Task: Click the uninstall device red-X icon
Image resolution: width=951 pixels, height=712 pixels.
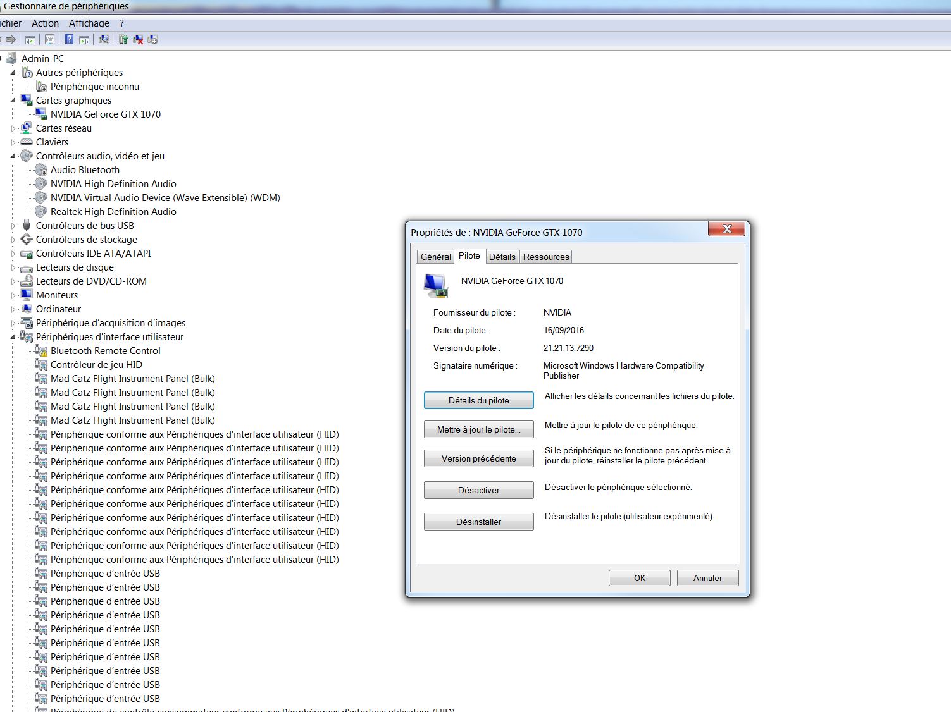Action: pyautogui.click(x=138, y=39)
